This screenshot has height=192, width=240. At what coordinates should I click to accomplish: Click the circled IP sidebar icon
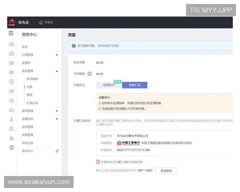coord(12,129)
